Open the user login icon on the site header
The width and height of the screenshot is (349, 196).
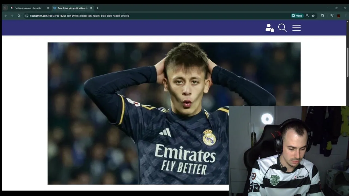coord(270,28)
